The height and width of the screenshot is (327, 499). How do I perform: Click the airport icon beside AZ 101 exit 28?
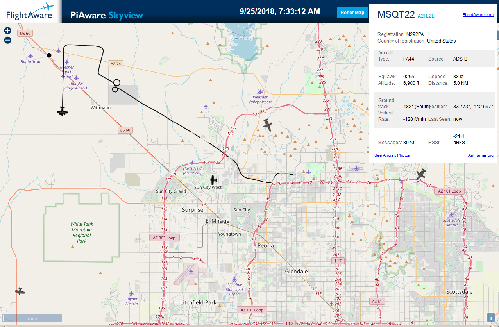tap(401, 180)
